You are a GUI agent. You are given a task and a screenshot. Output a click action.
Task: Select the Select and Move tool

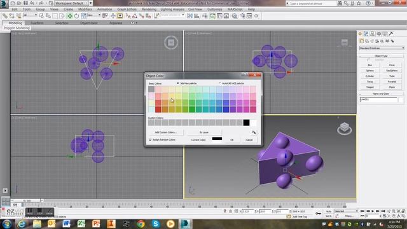pyautogui.click(x=69, y=16)
